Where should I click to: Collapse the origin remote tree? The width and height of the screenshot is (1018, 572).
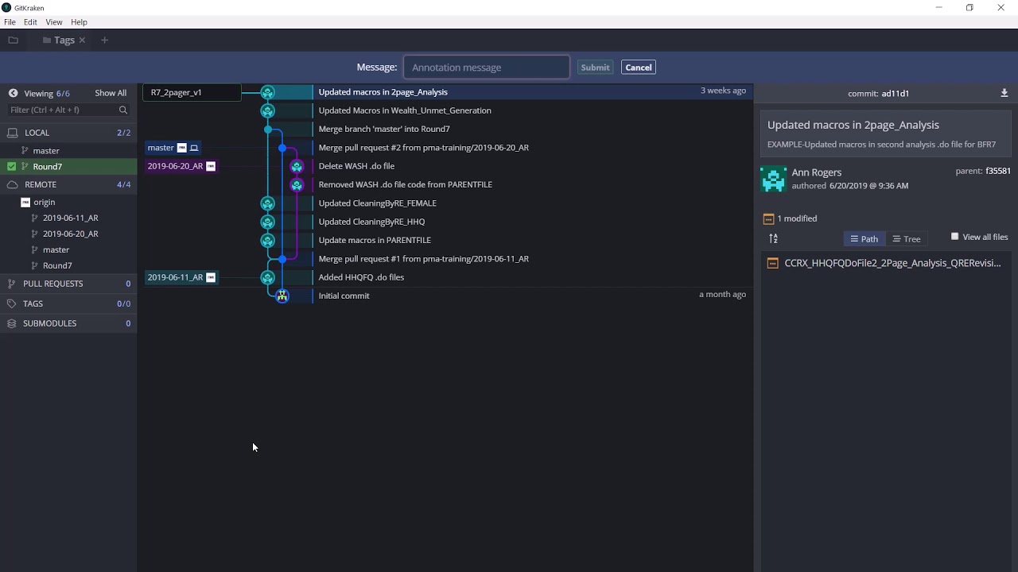44,202
